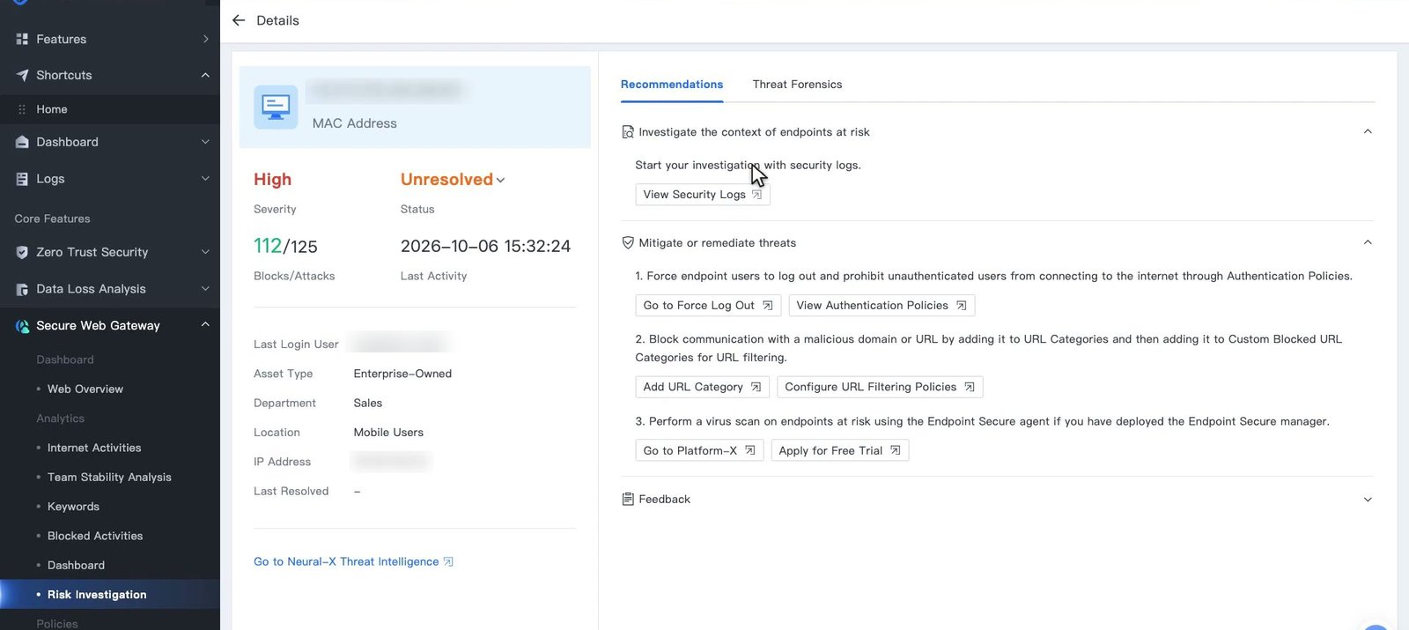The width and height of the screenshot is (1409, 630).
Task: Click the Secure Web Gateway icon
Action: click(22, 326)
